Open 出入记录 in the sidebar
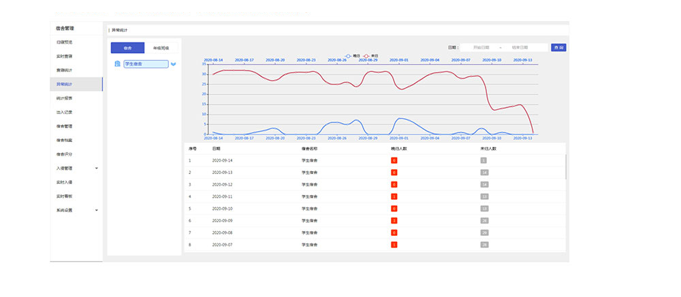The width and height of the screenshot is (681, 297). (x=65, y=112)
